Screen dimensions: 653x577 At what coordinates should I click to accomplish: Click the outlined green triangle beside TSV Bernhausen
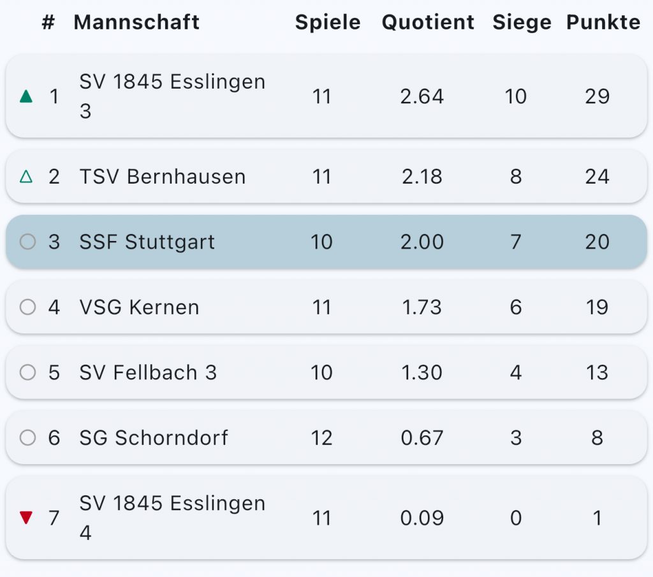coord(26,177)
